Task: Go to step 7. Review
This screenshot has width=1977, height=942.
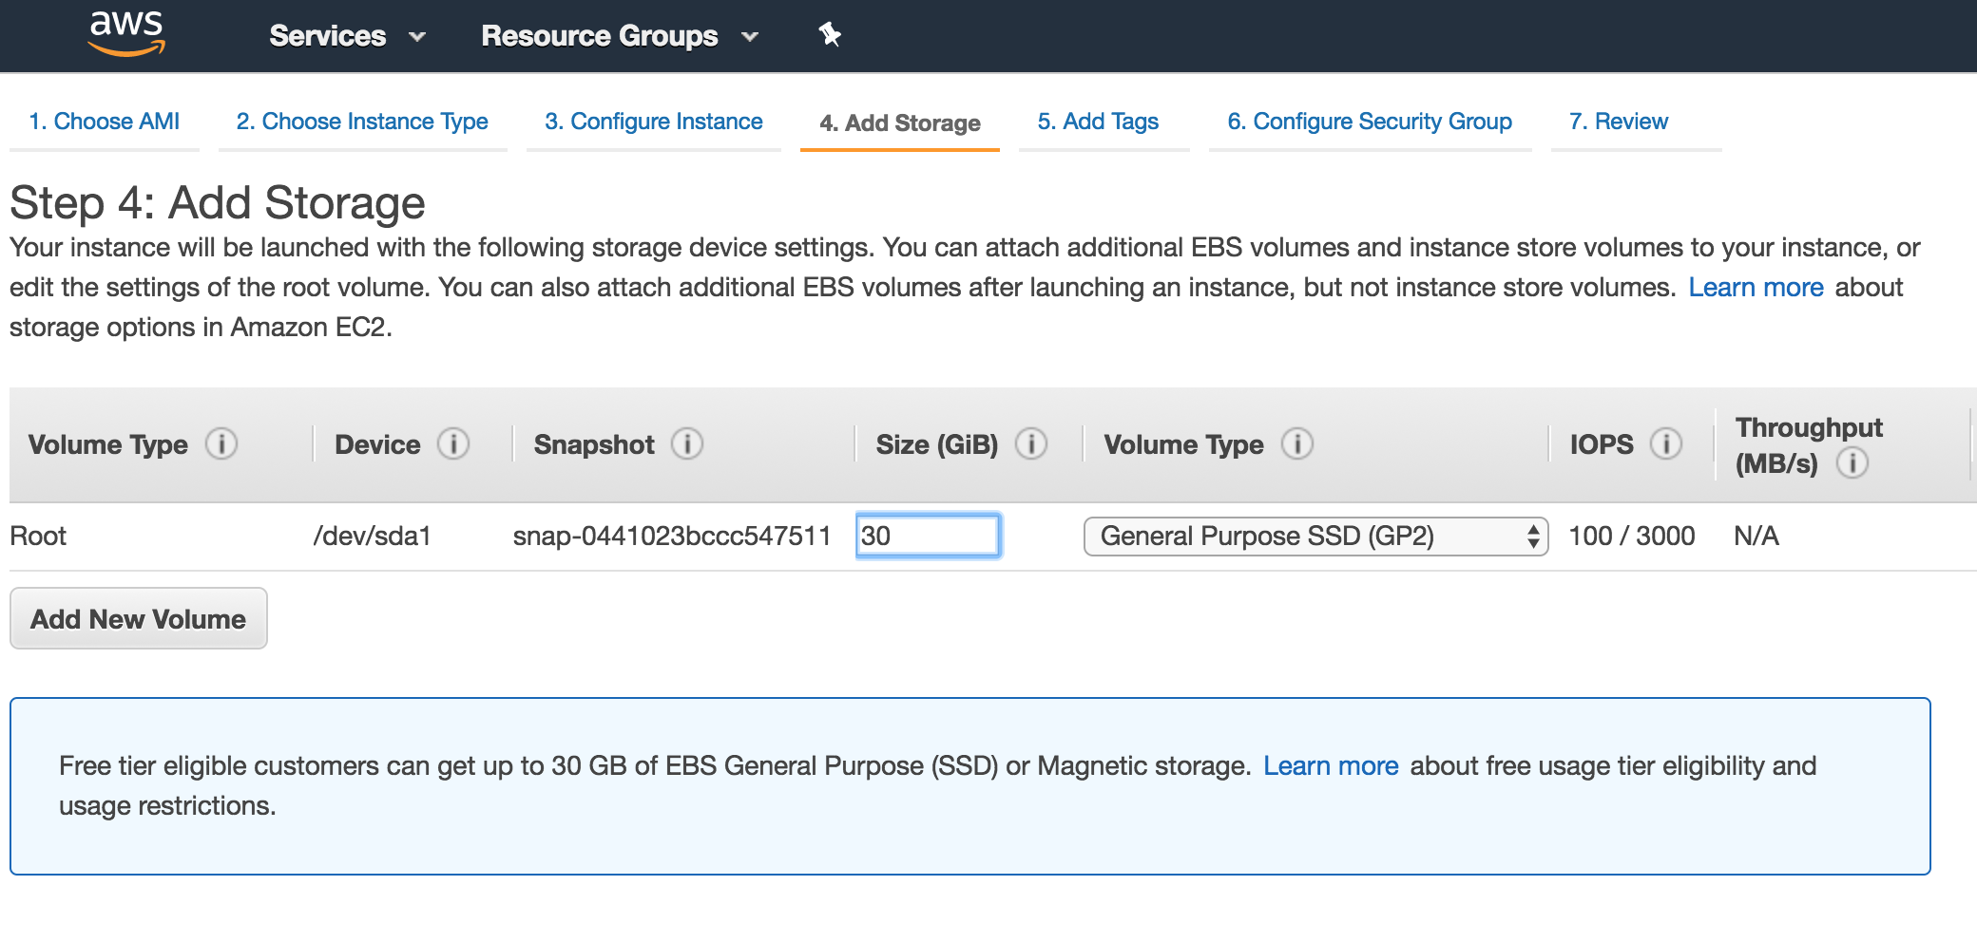Action: click(1619, 122)
